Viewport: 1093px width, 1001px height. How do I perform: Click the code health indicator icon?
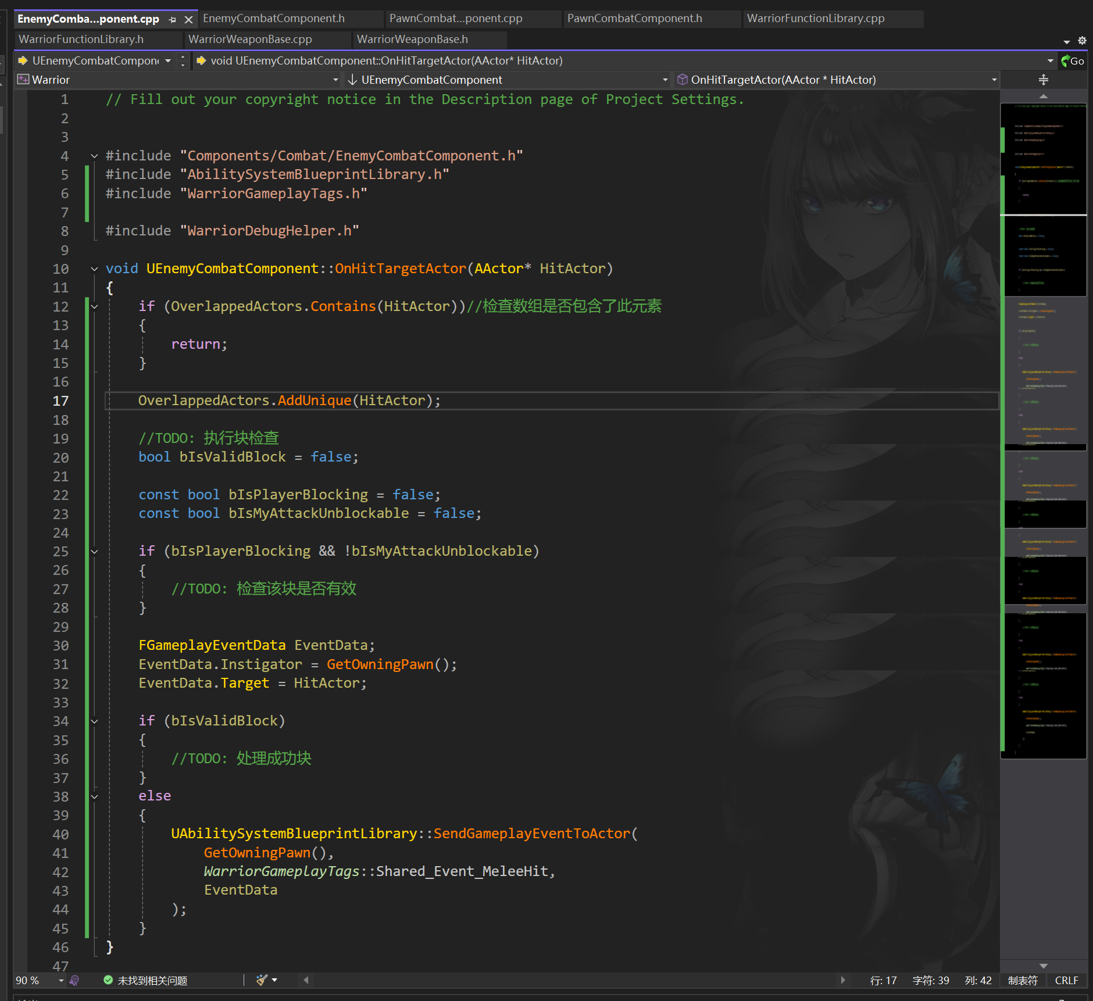[x=74, y=981]
